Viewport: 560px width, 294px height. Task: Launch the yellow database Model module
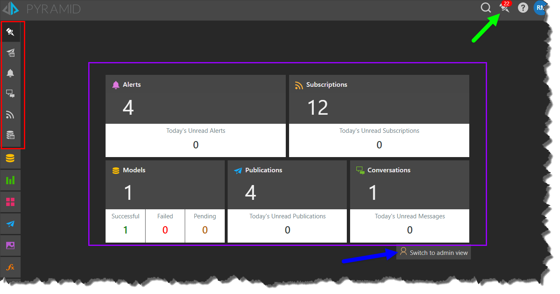tap(11, 158)
